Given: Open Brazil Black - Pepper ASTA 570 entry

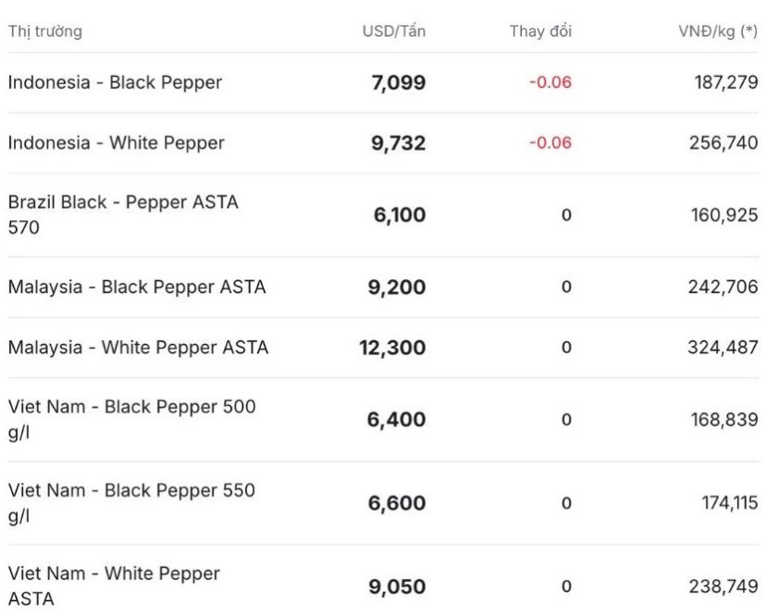Looking at the screenshot, I should (x=123, y=215).
